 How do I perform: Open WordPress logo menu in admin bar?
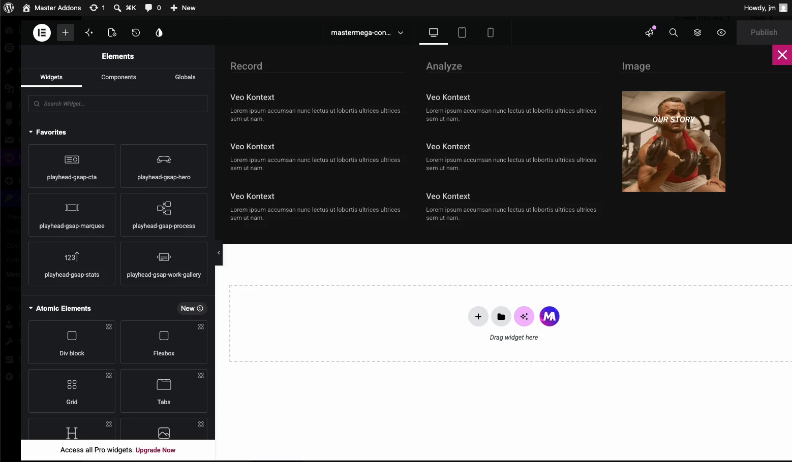coord(9,8)
